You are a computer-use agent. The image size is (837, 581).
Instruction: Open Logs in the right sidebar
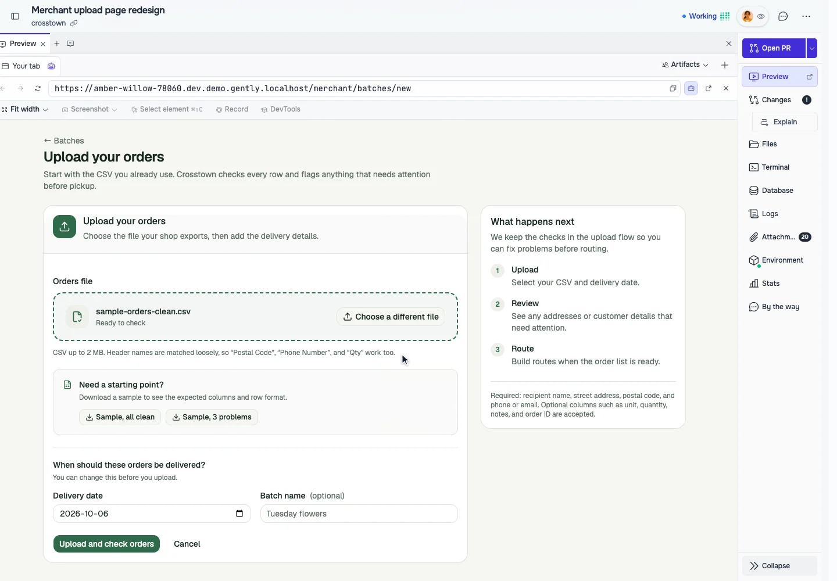tap(779, 214)
